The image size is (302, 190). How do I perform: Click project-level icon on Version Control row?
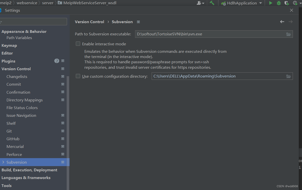pos(63,69)
